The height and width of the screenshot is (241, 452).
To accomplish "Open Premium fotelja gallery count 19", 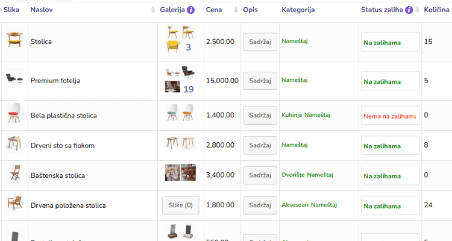I will tap(189, 89).
